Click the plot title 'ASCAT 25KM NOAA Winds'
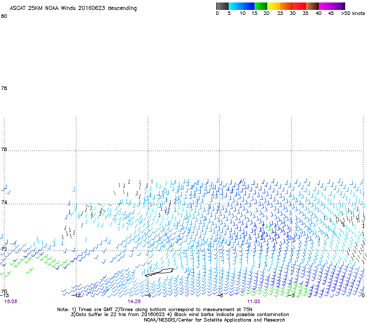 pyautogui.click(x=43, y=8)
